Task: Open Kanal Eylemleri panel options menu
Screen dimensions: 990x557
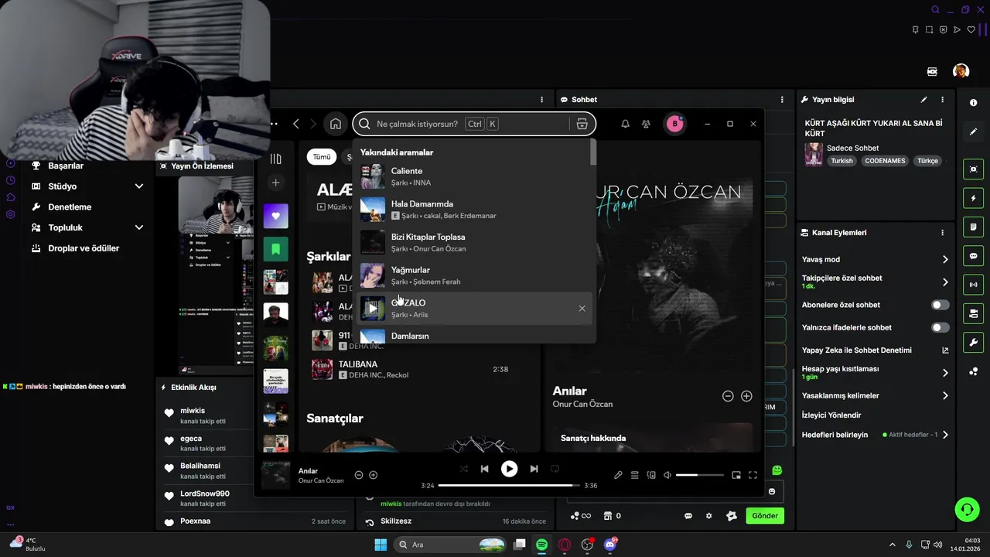Action: point(942,233)
